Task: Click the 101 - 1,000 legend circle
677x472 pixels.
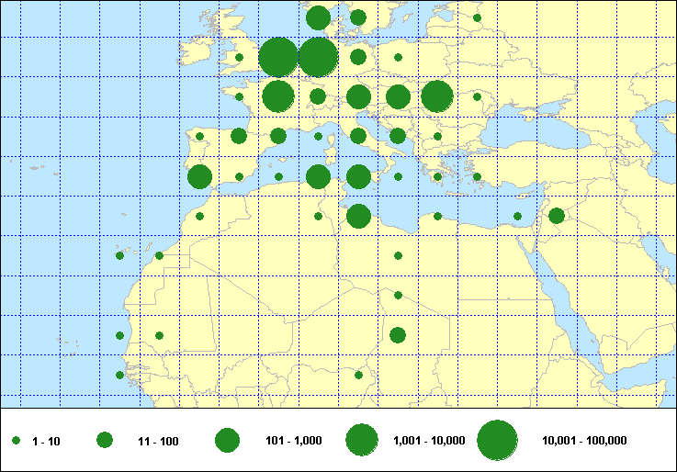Action: click(228, 441)
